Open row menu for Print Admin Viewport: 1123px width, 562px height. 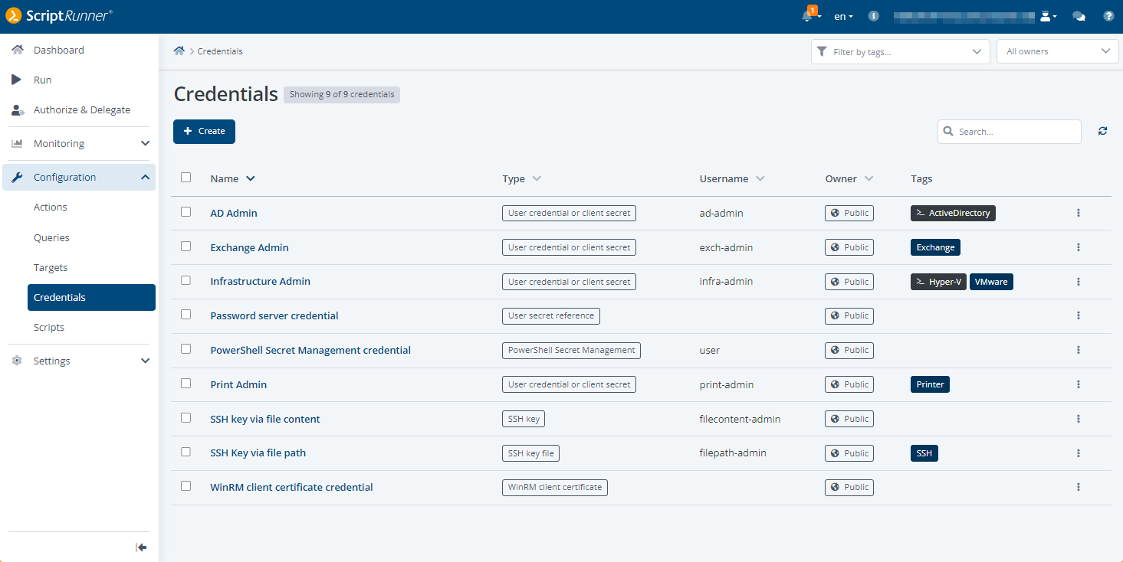(1078, 384)
